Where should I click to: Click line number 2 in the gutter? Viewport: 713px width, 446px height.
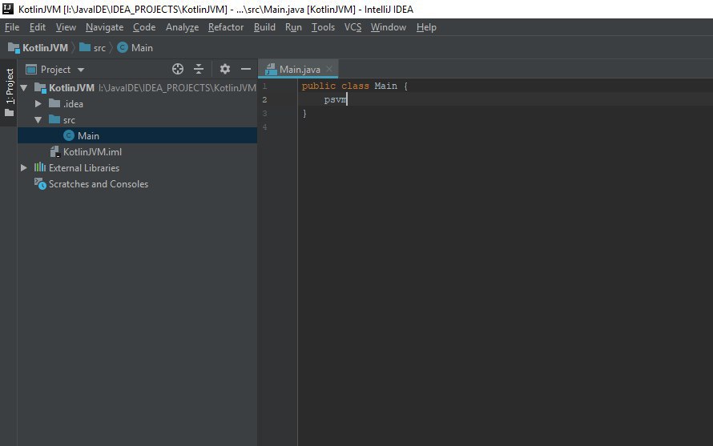(264, 99)
